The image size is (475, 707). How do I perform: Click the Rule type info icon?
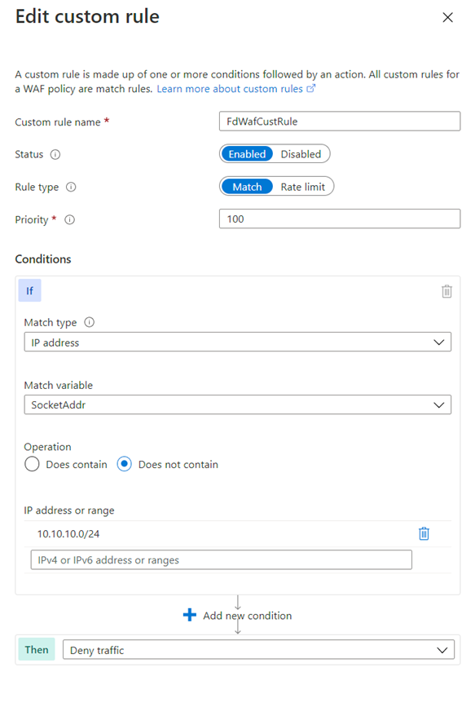tap(71, 187)
